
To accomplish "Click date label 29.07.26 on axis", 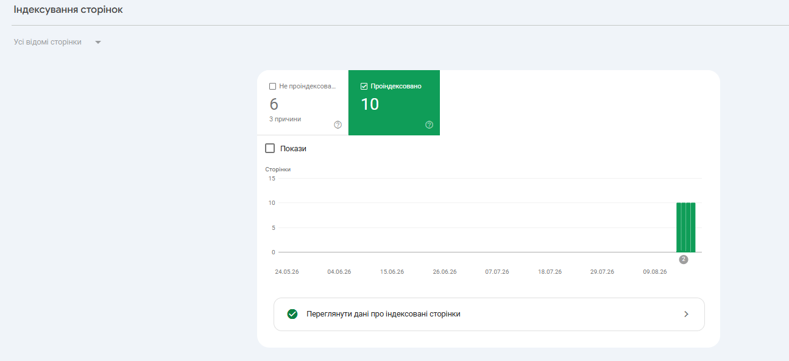I will (x=602, y=272).
